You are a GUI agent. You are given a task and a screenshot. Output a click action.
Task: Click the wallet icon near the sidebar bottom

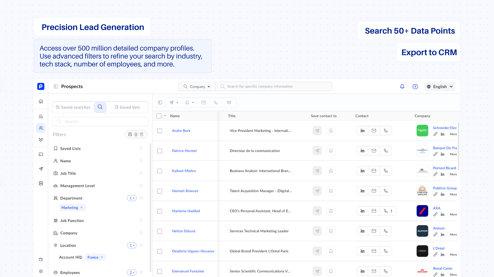[41, 260]
